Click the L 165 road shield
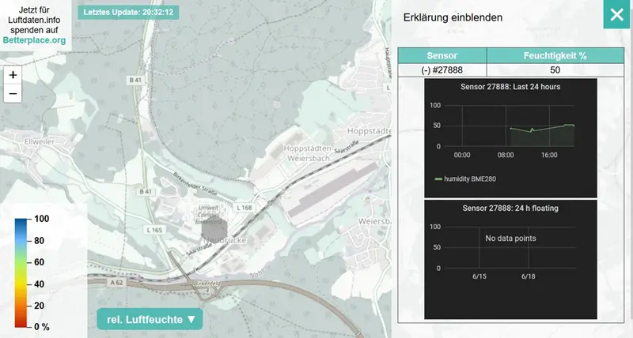 pos(156,229)
